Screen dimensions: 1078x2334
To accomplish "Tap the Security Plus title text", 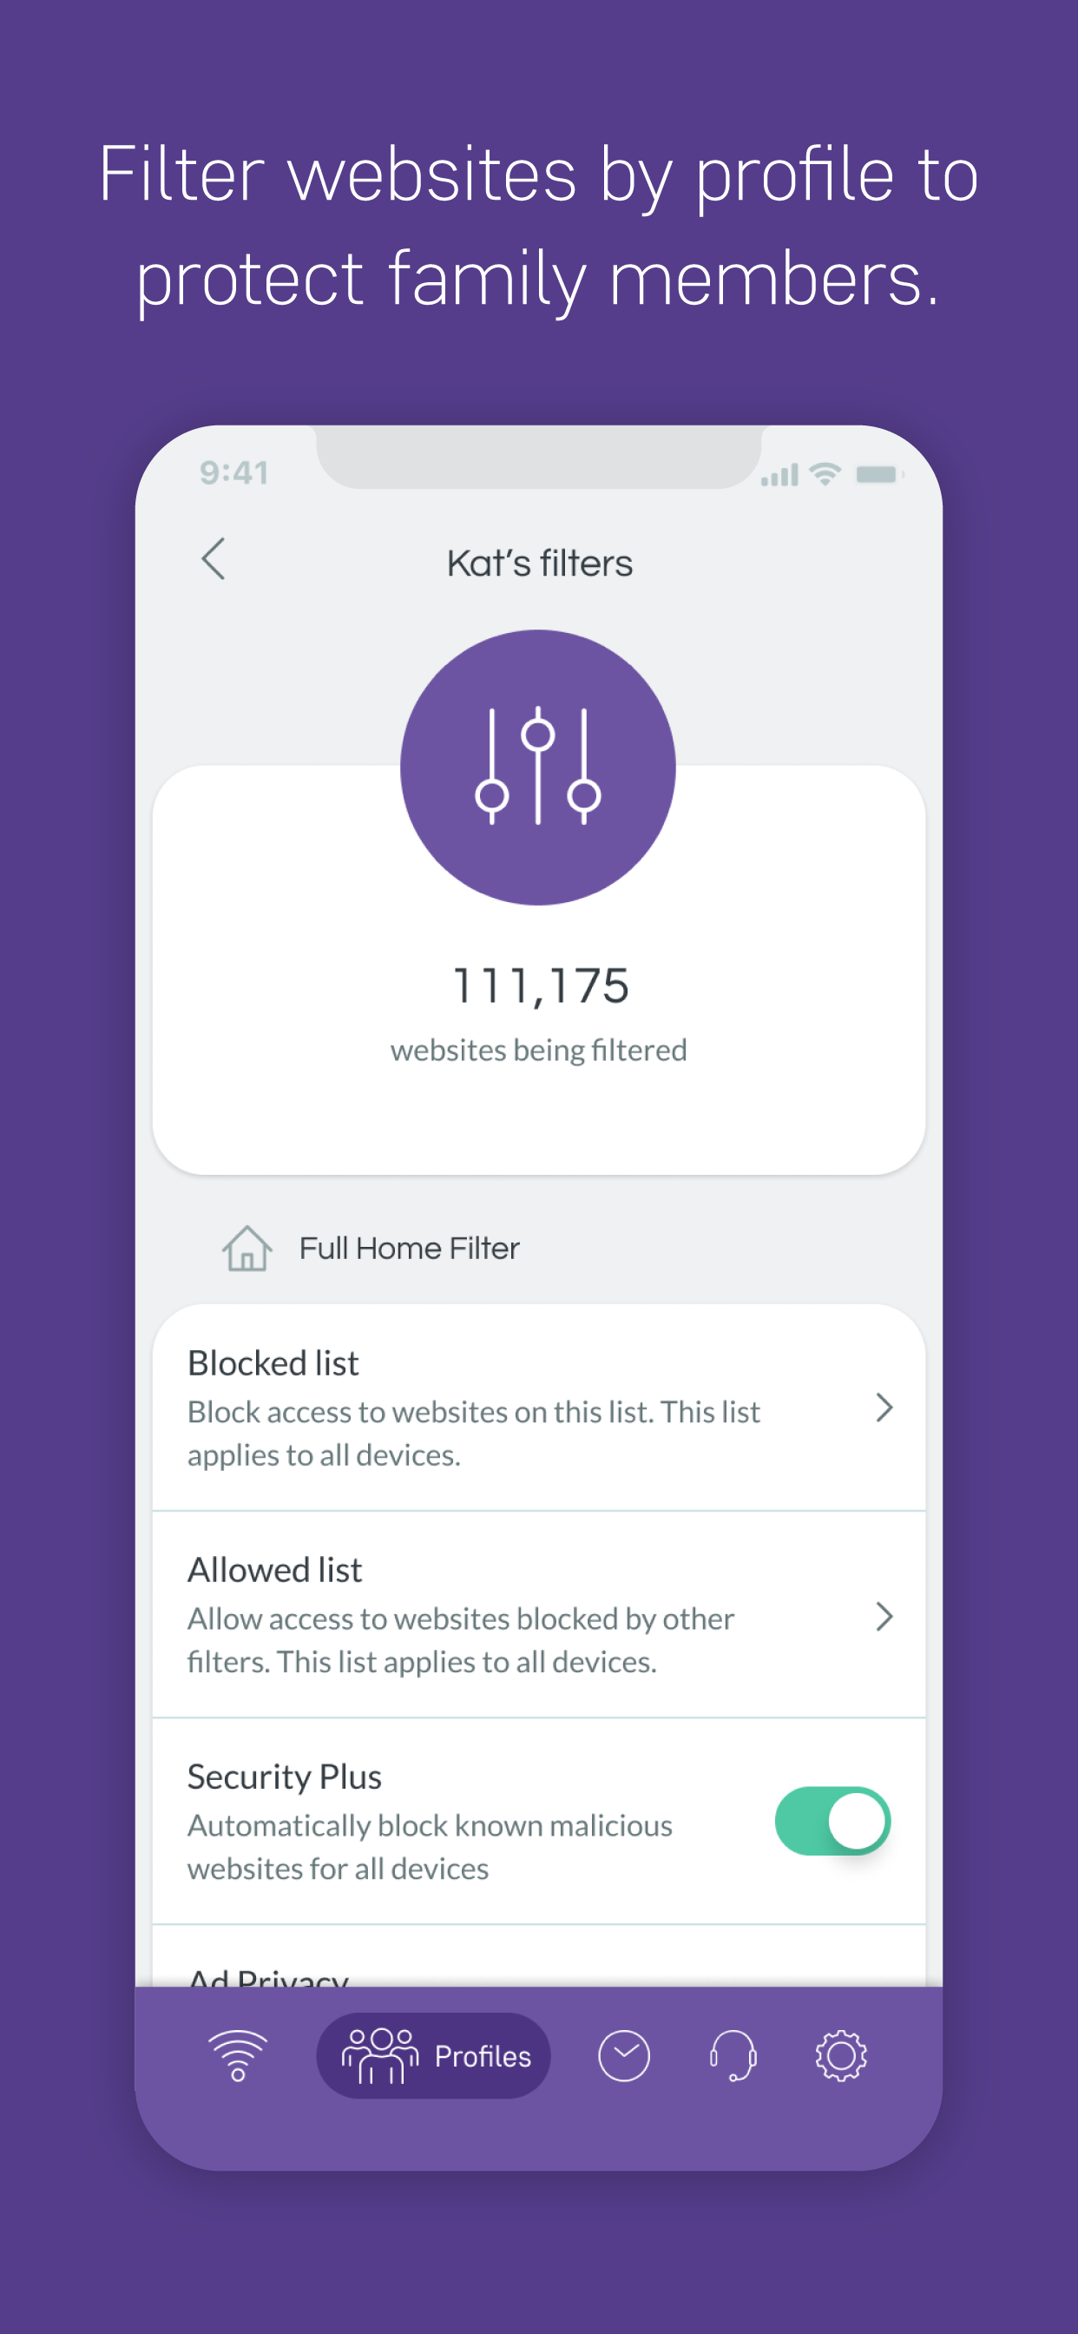I will [x=285, y=1776].
